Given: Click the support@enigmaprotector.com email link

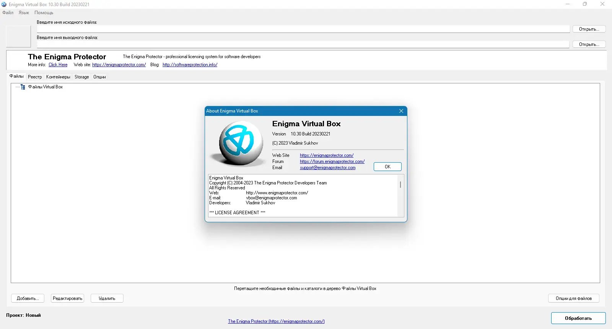Looking at the screenshot, I should coord(328,168).
